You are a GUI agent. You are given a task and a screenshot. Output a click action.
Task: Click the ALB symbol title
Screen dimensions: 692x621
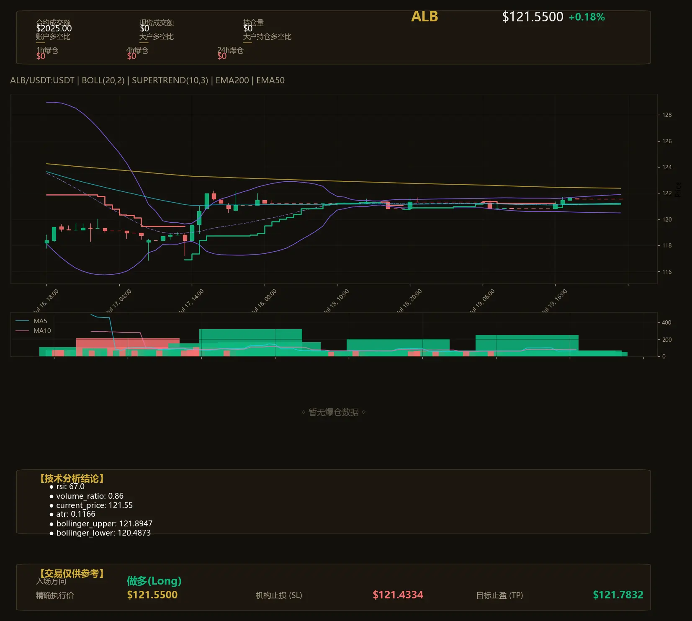point(424,17)
